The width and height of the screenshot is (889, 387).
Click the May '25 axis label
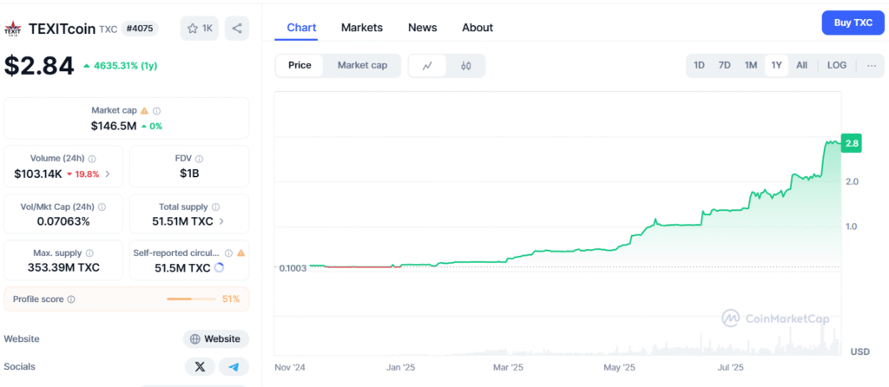pyautogui.click(x=620, y=367)
